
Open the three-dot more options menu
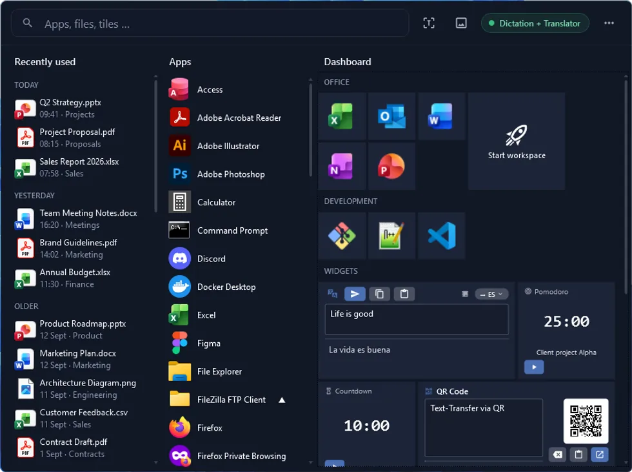pos(609,23)
